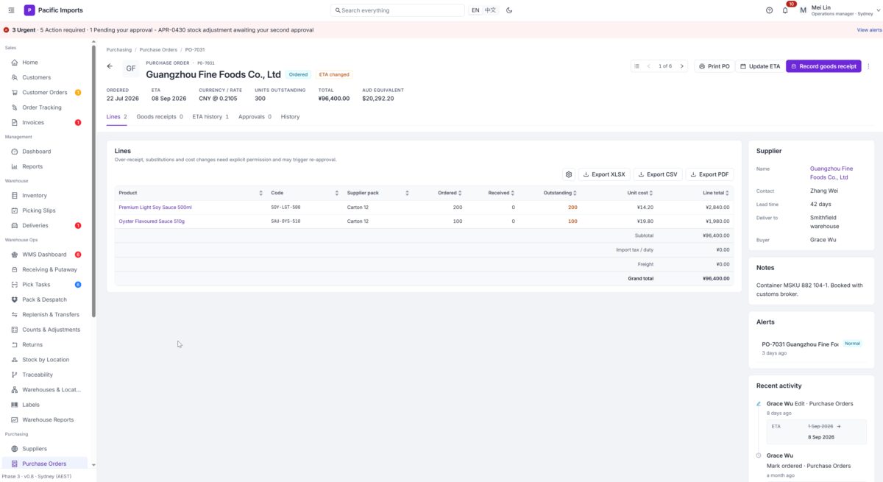Screen dimensions: 883x482
Task: Click Purchasing in the breadcrumb
Action: point(119,49)
